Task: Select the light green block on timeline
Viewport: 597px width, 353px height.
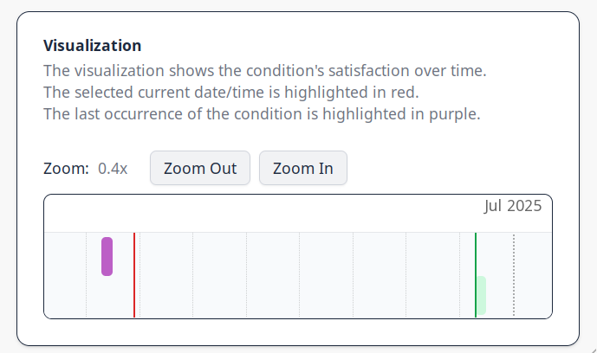Action: pyautogui.click(x=482, y=295)
